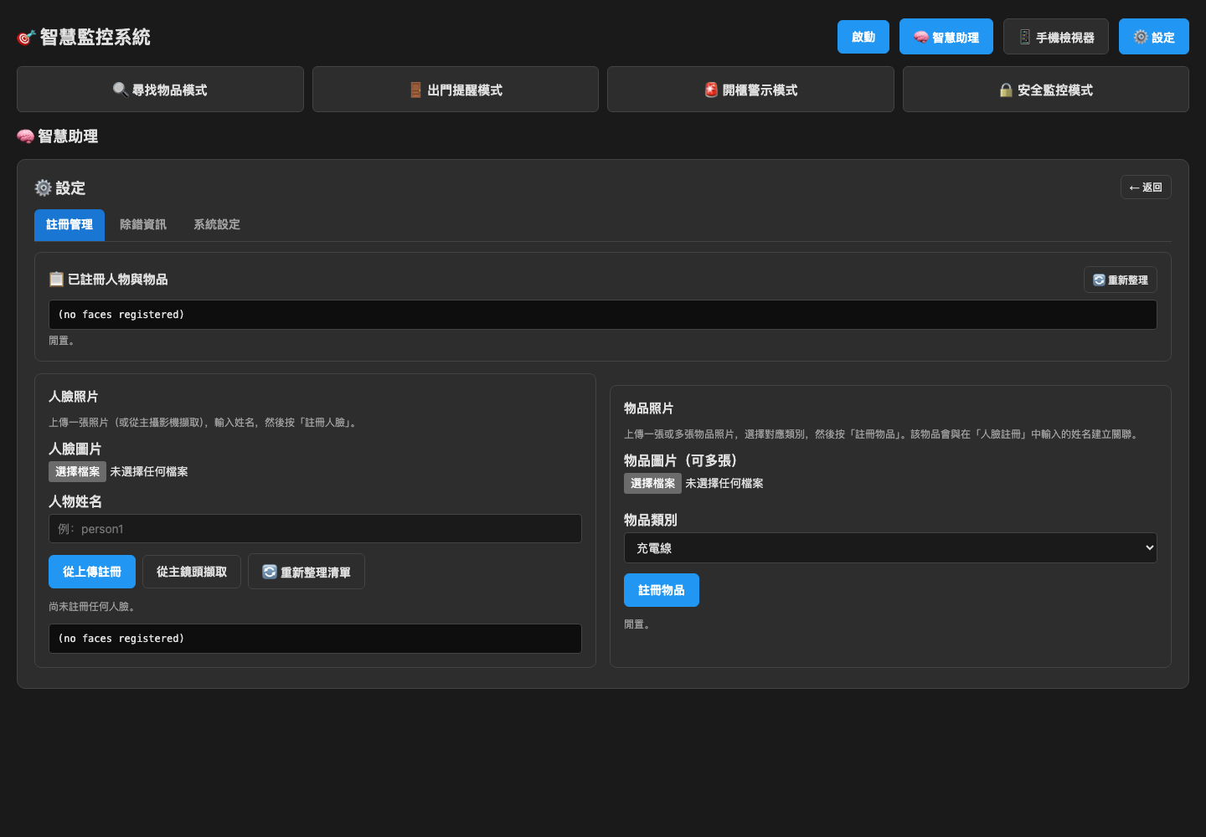The image size is (1206, 837).
Task: Click 從上傳註冊 button
Action: pyautogui.click(x=92, y=572)
